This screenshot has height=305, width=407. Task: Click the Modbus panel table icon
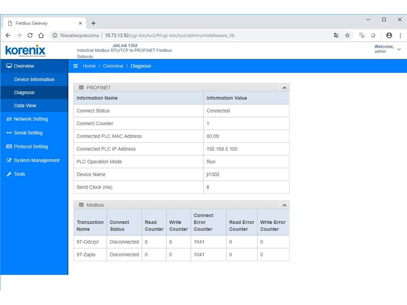81,205
